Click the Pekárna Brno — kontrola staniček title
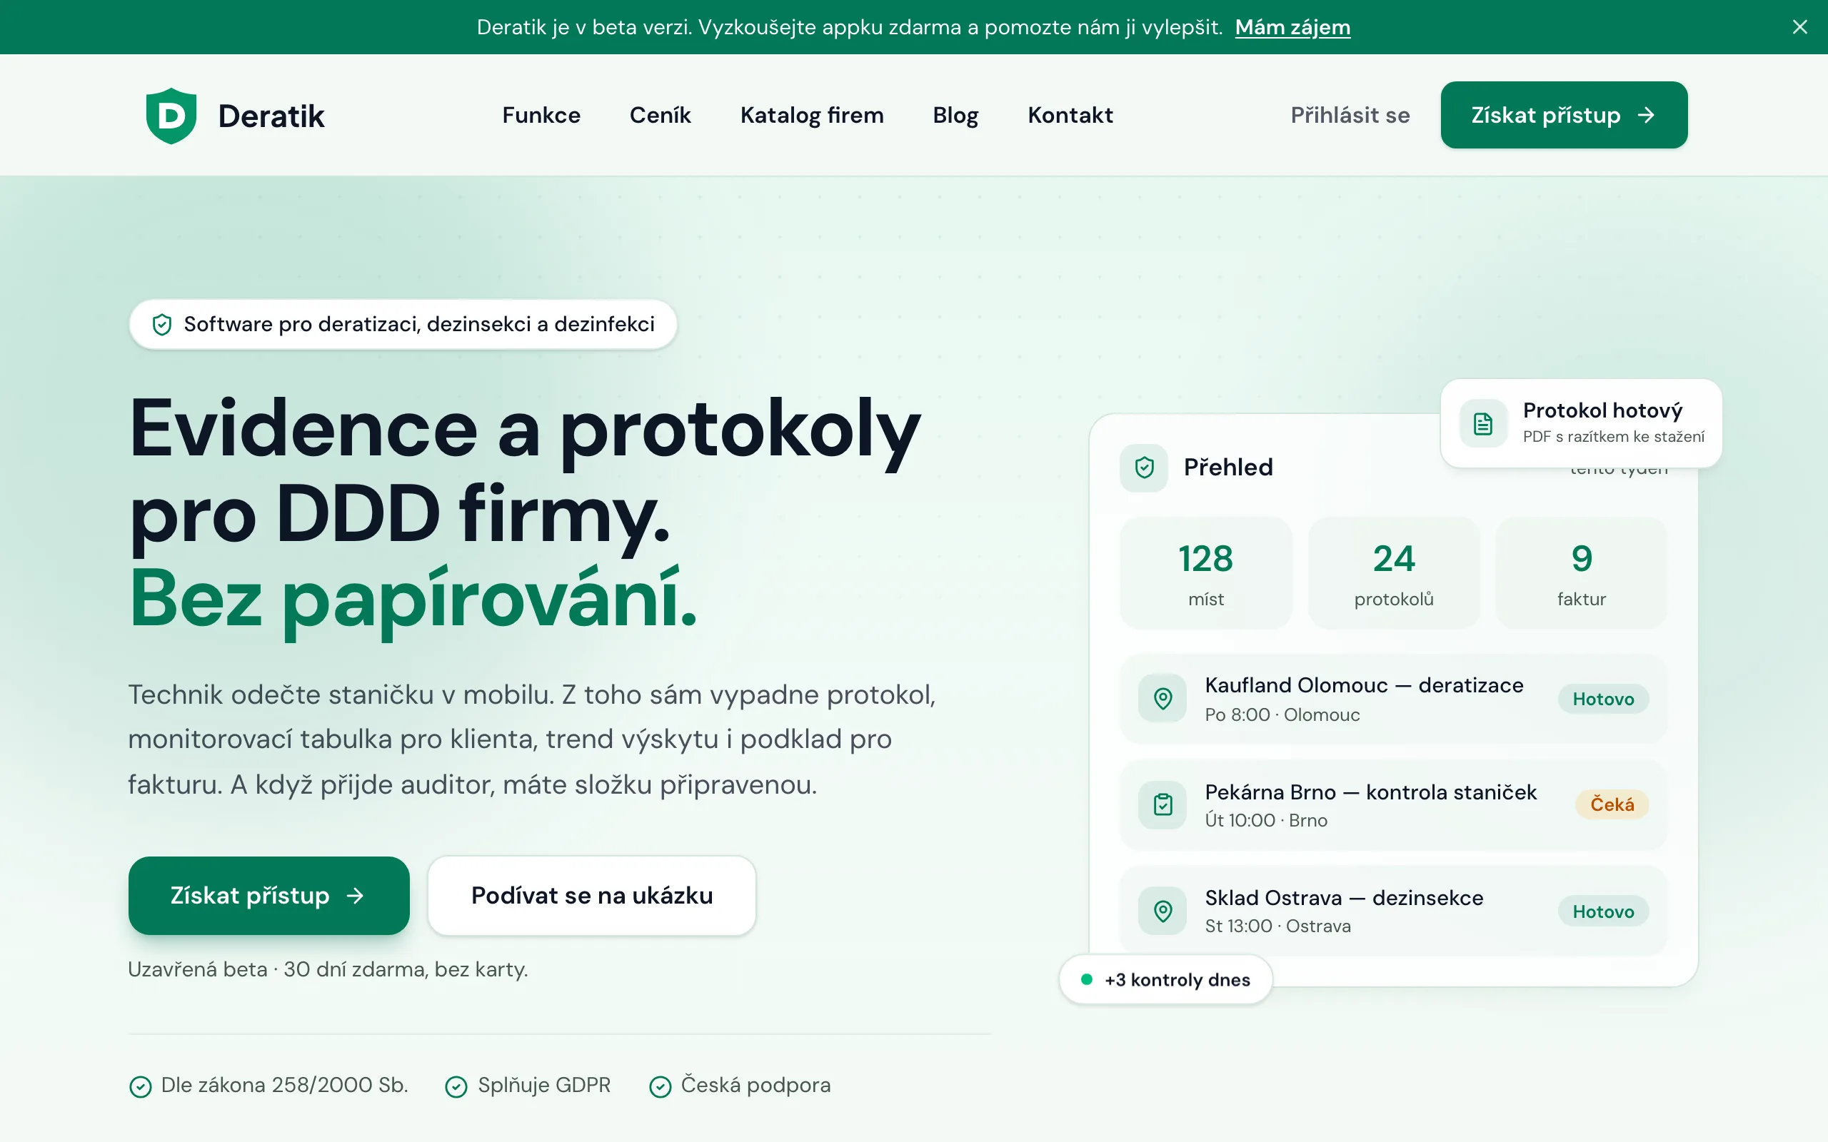This screenshot has width=1828, height=1142. (1370, 792)
